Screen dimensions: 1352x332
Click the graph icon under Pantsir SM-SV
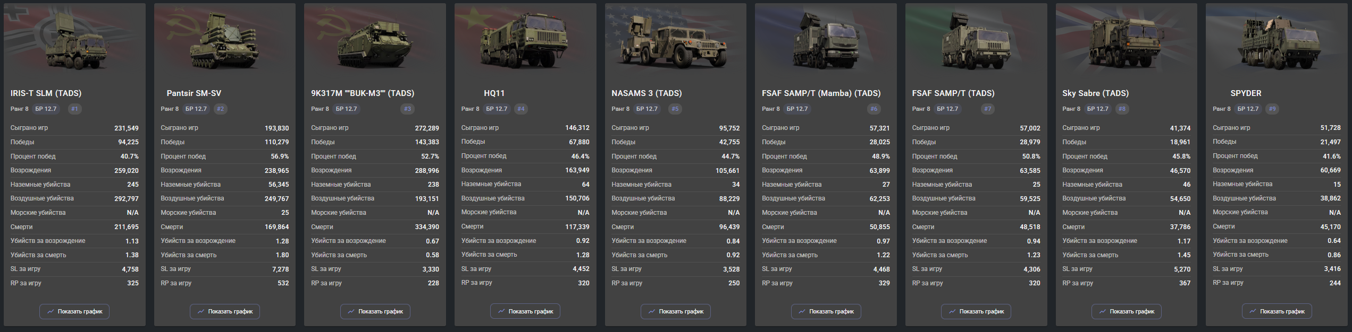click(x=201, y=311)
